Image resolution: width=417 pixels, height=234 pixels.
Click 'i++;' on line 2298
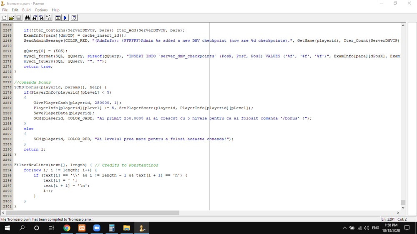click(48, 191)
